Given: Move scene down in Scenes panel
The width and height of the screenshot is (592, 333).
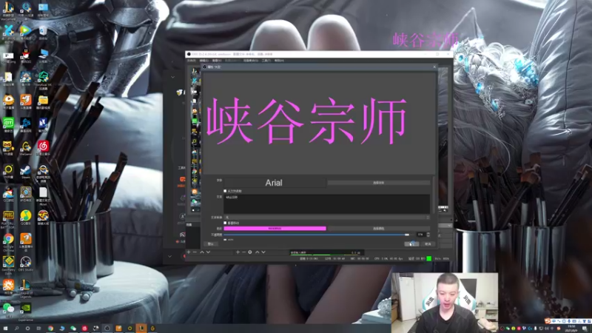Looking at the screenshot, I should click(208, 252).
